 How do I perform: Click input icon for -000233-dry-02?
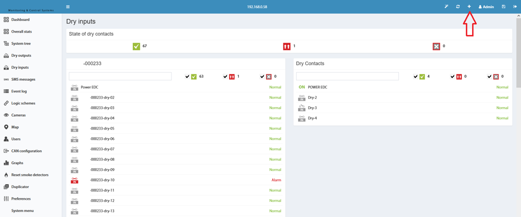coord(75,98)
